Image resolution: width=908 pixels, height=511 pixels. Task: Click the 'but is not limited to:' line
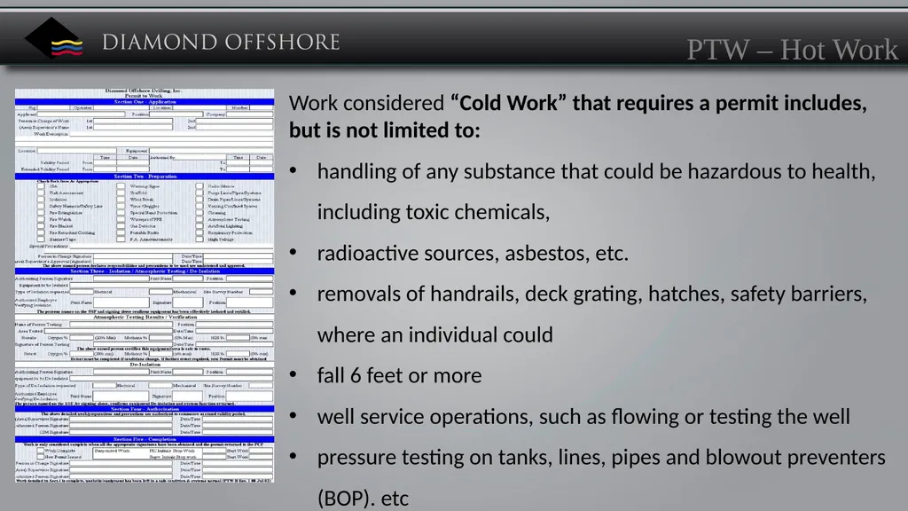[385, 130]
